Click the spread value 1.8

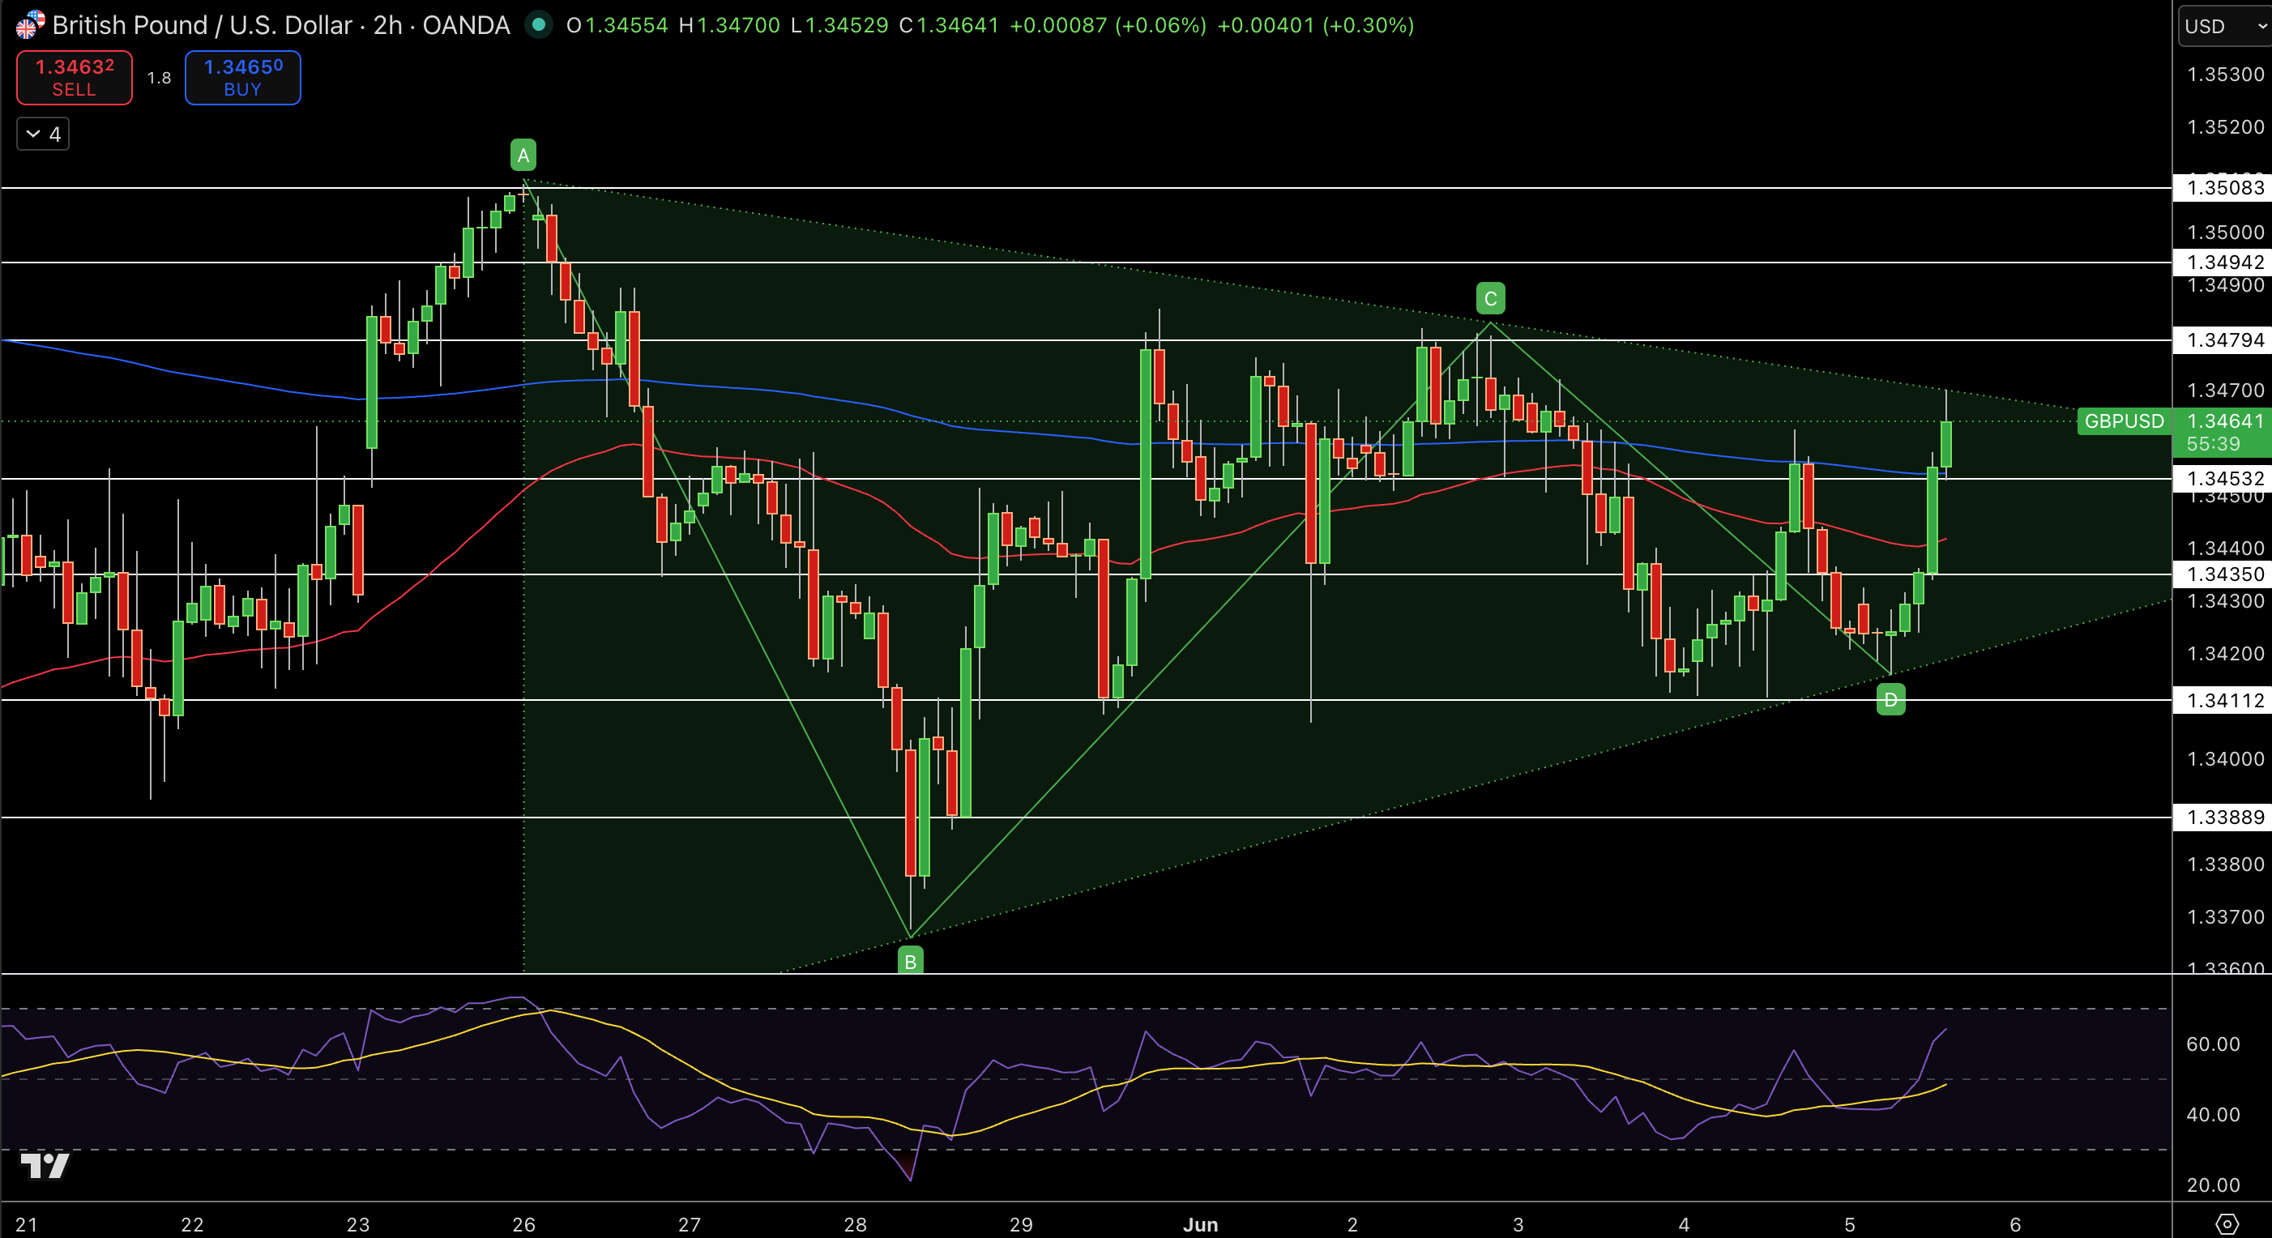159,78
